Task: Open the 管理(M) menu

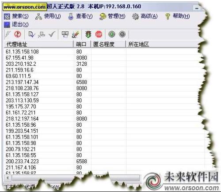Action: click(112, 16)
